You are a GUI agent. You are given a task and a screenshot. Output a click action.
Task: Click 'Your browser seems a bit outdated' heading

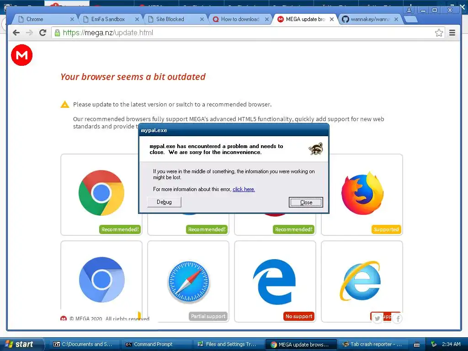[133, 77]
